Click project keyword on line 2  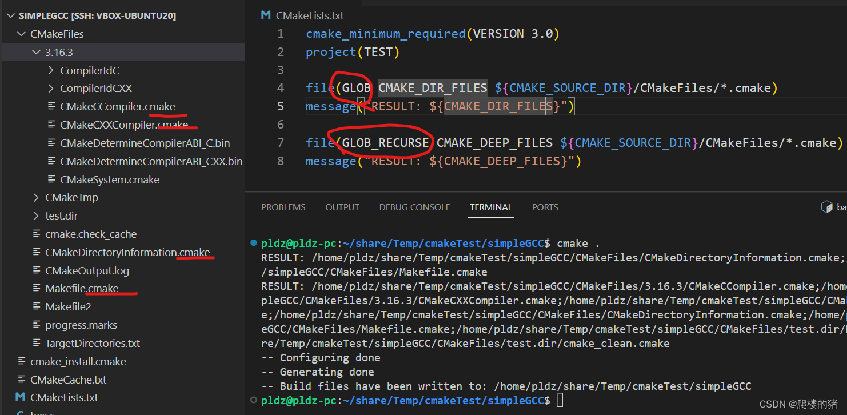(x=331, y=52)
